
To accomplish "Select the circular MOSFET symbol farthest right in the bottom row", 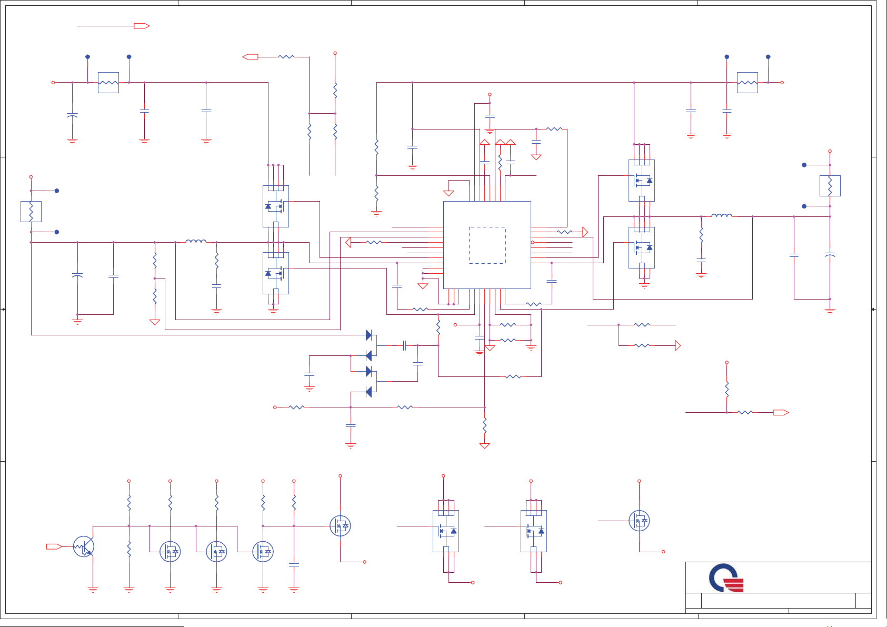I will (x=639, y=521).
